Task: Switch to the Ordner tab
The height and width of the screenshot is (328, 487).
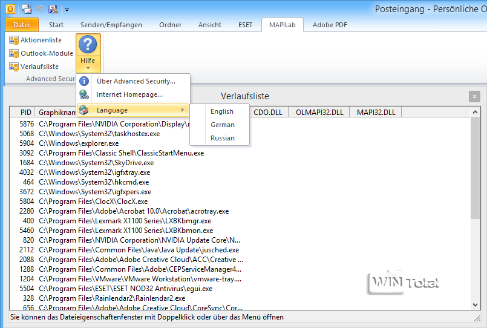Action: point(170,25)
